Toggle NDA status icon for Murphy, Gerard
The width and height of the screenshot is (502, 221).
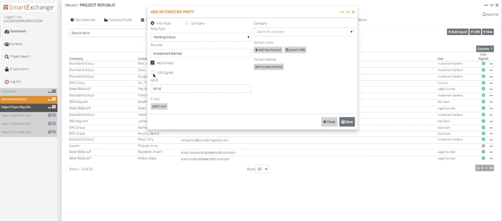[483, 134]
